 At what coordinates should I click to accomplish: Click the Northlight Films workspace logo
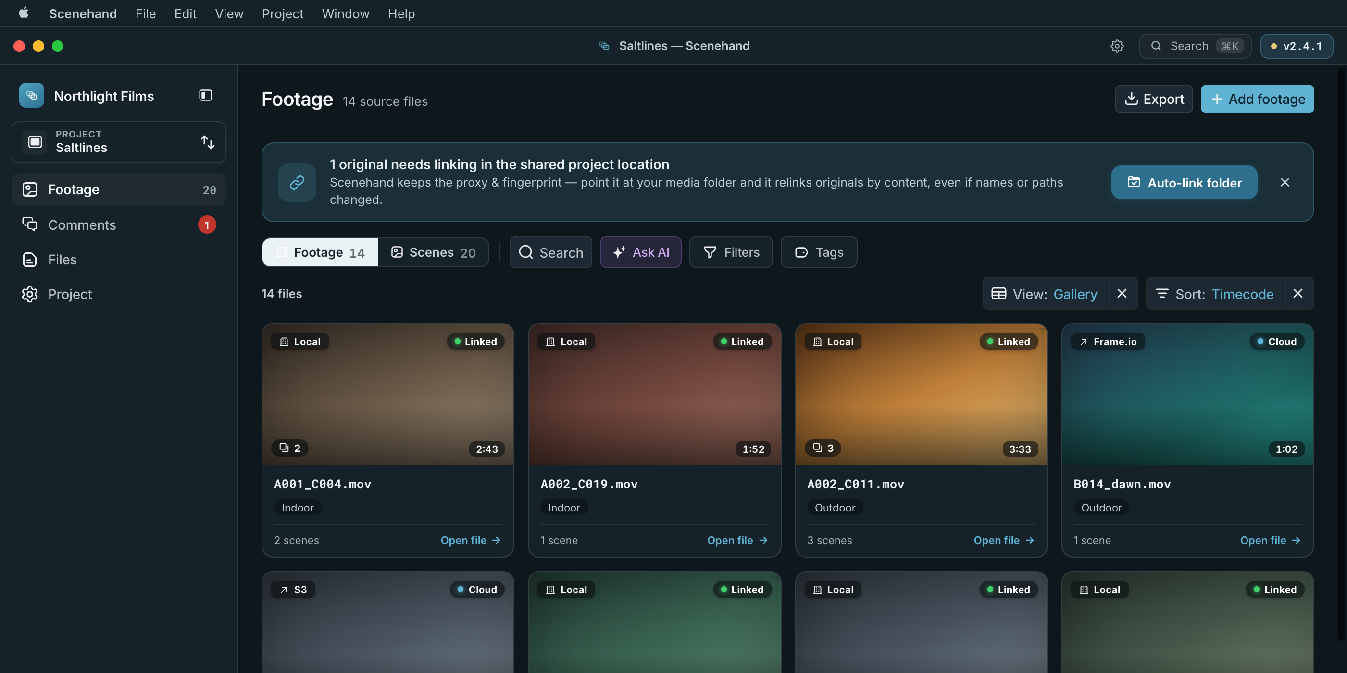(x=31, y=96)
